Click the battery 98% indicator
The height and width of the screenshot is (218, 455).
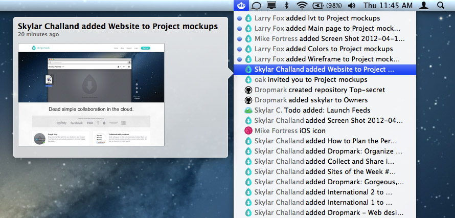(x=327, y=5)
